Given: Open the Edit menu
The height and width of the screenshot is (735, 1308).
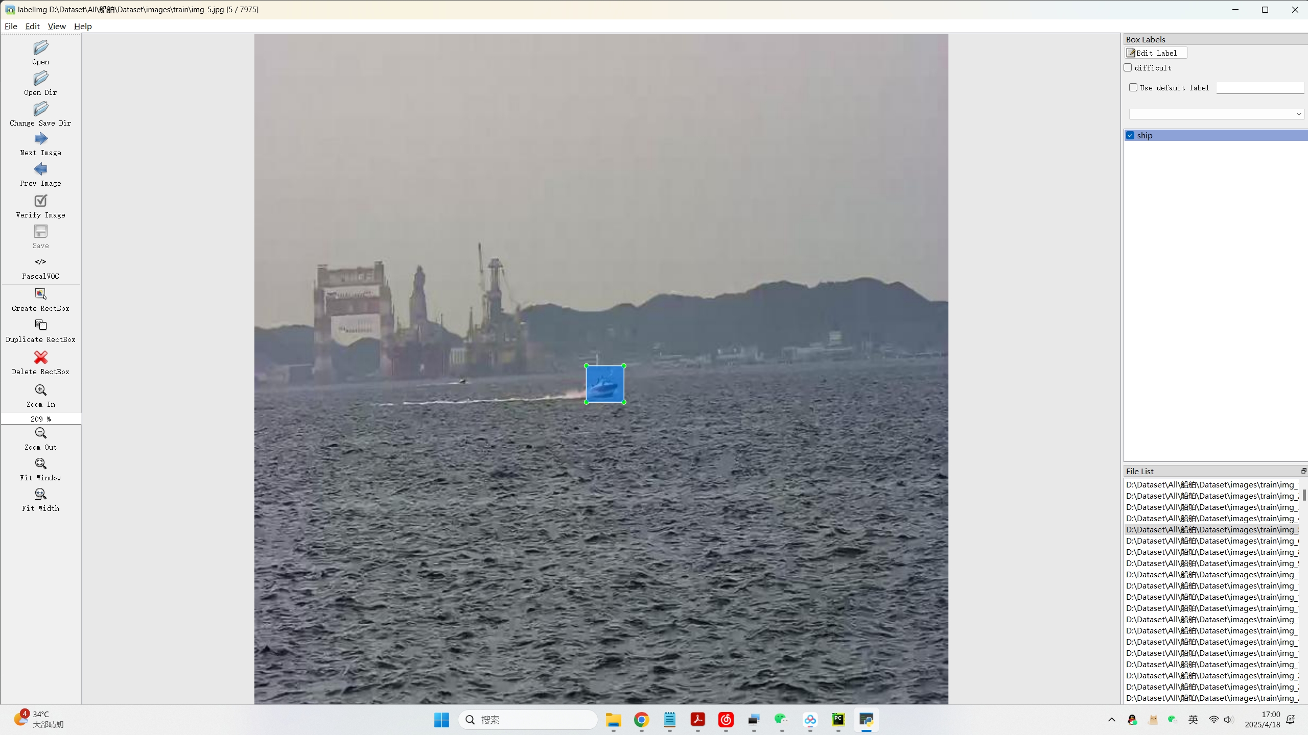Looking at the screenshot, I should point(32,26).
